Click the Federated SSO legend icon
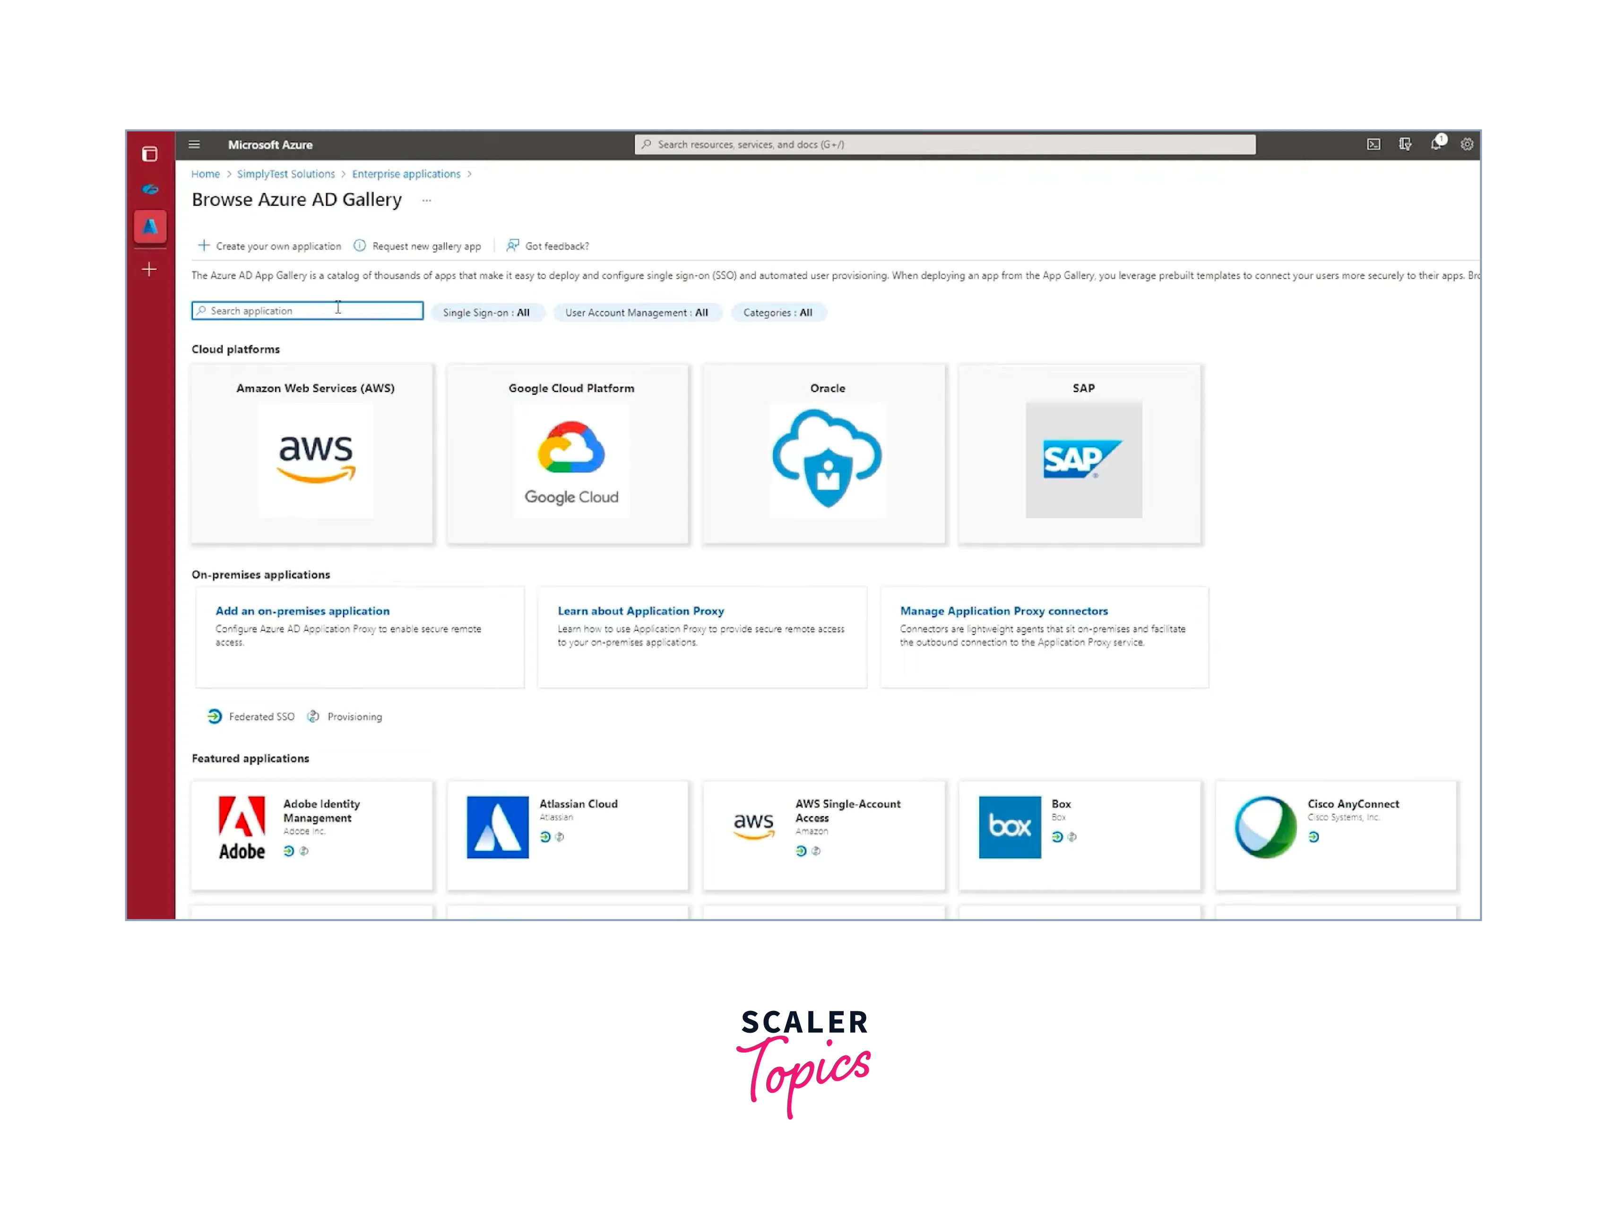Screen dimensions: 1607x1210 coord(214,716)
